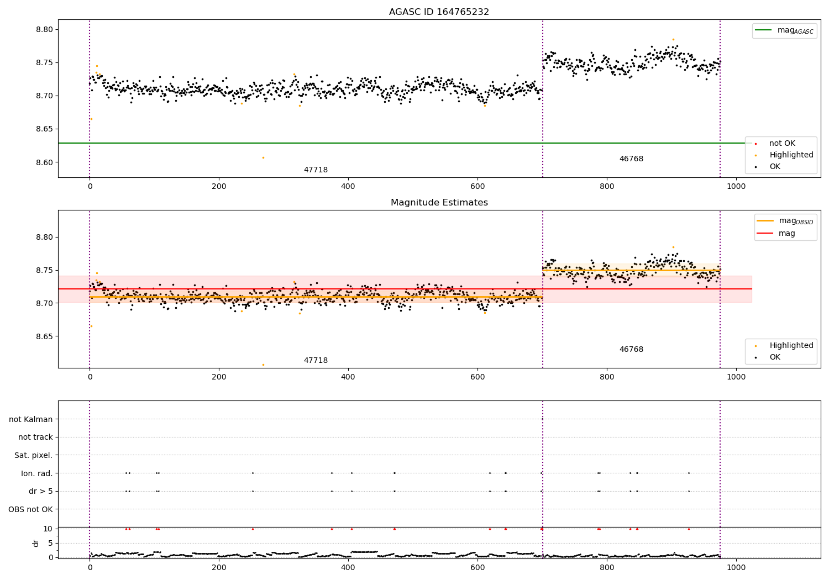Click the 'not Kalman' row label
Screen dimensions: 829x580
[x=31, y=420]
